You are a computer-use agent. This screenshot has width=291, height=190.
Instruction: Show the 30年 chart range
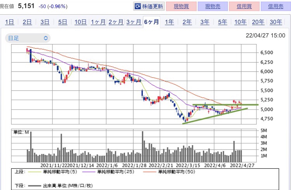click(275, 22)
